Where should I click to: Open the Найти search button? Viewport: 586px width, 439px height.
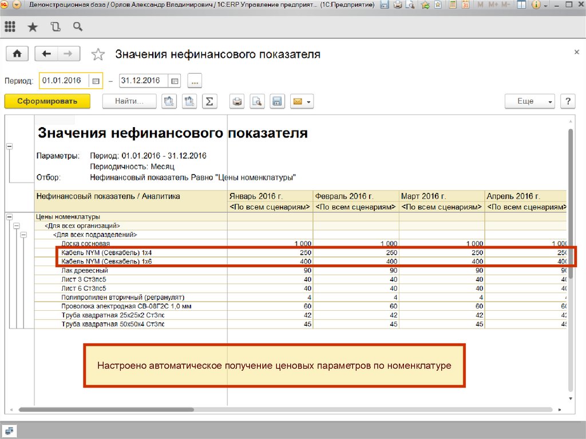pos(129,101)
